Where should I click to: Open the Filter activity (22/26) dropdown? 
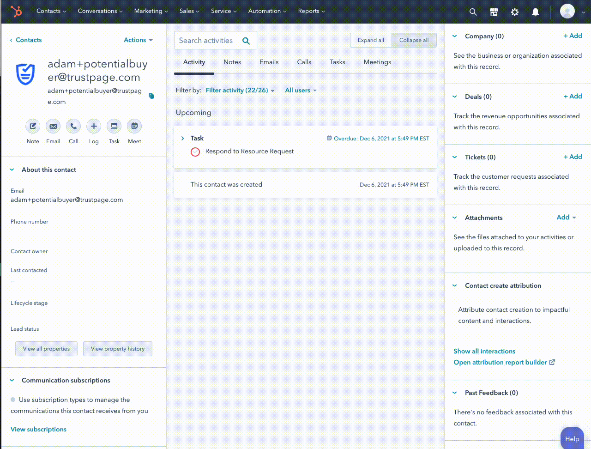click(240, 91)
